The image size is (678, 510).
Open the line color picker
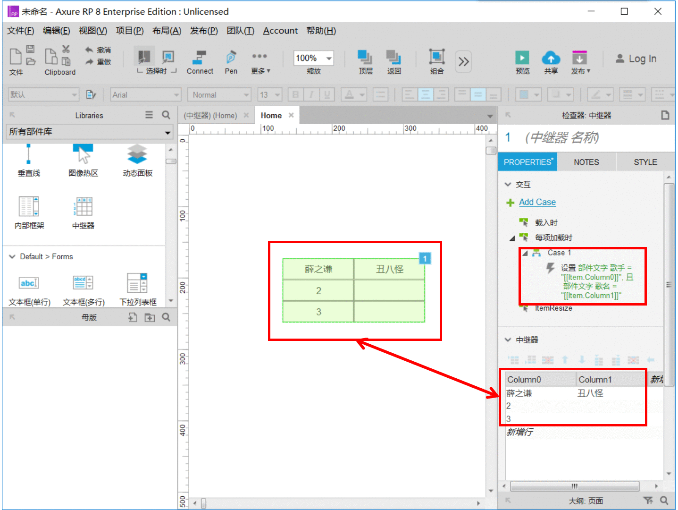(600, 94)
